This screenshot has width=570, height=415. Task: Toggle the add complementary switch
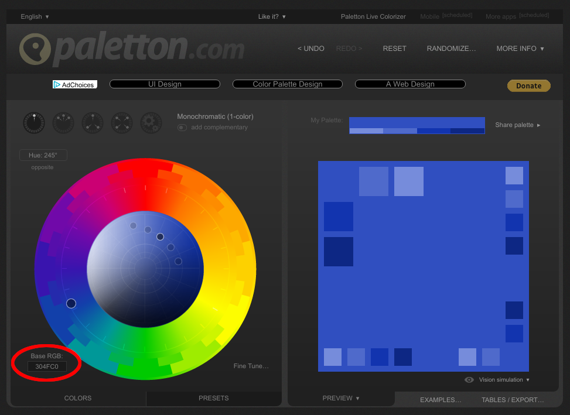click(182, 128)
